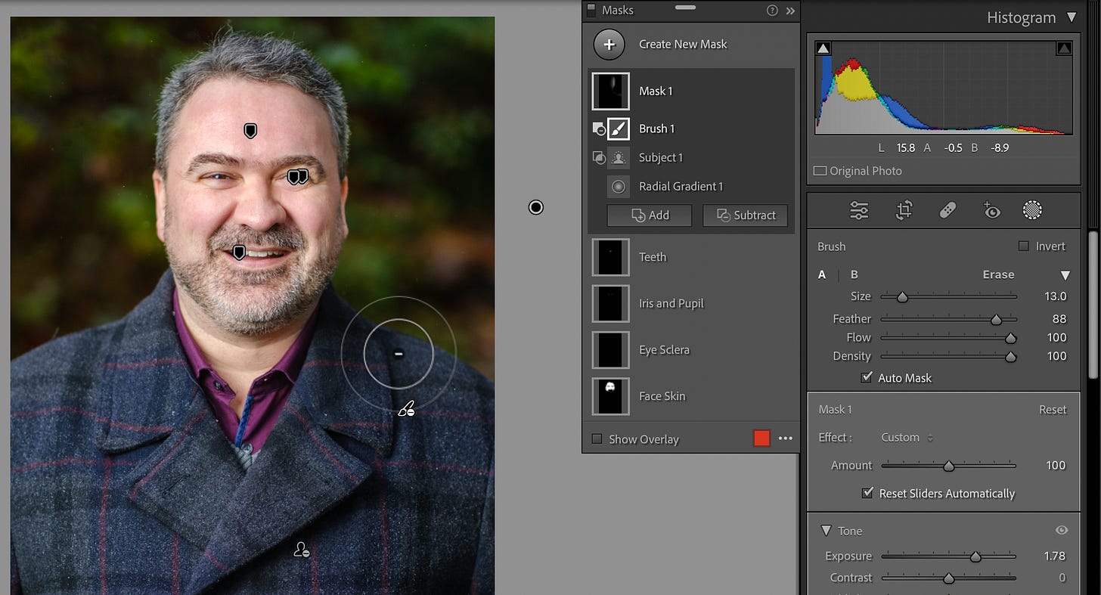Click the Feather value 88 field
The height and width of the screenshot is (595, 1101).
(1058, 319)
